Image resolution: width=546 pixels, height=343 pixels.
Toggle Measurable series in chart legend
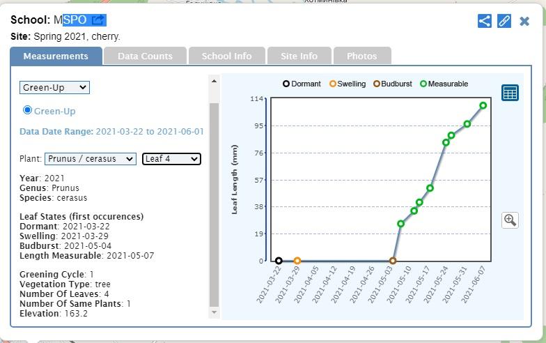[x=443, y=84]
